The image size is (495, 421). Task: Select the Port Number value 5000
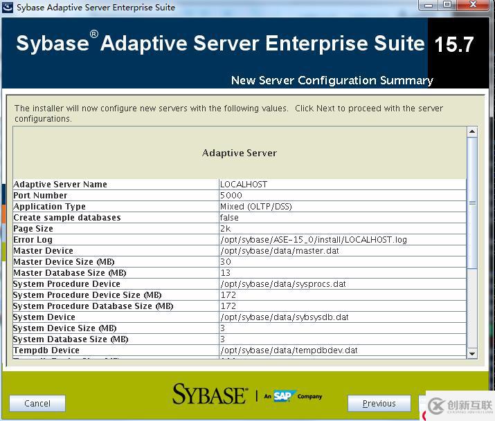(231, 196)
